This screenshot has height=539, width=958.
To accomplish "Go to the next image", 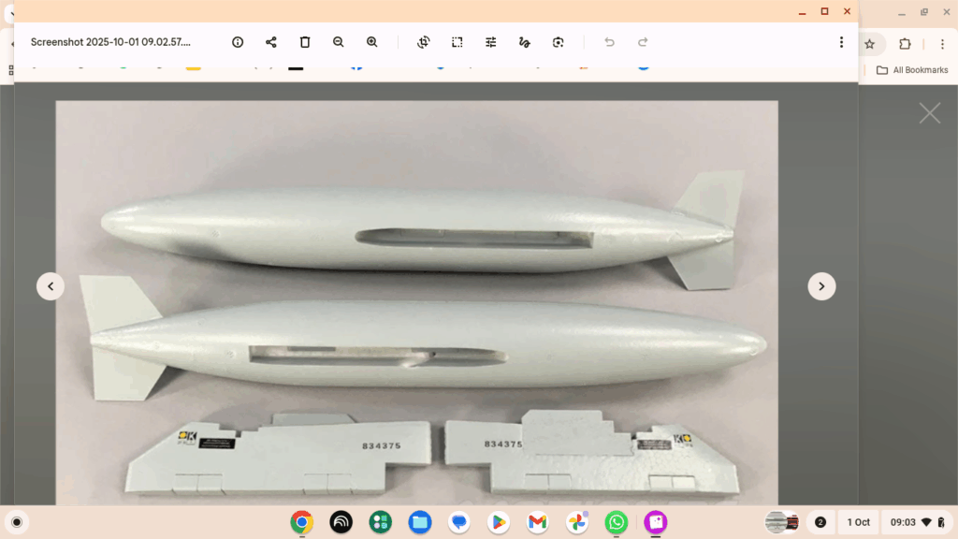I will coord(821,286).
